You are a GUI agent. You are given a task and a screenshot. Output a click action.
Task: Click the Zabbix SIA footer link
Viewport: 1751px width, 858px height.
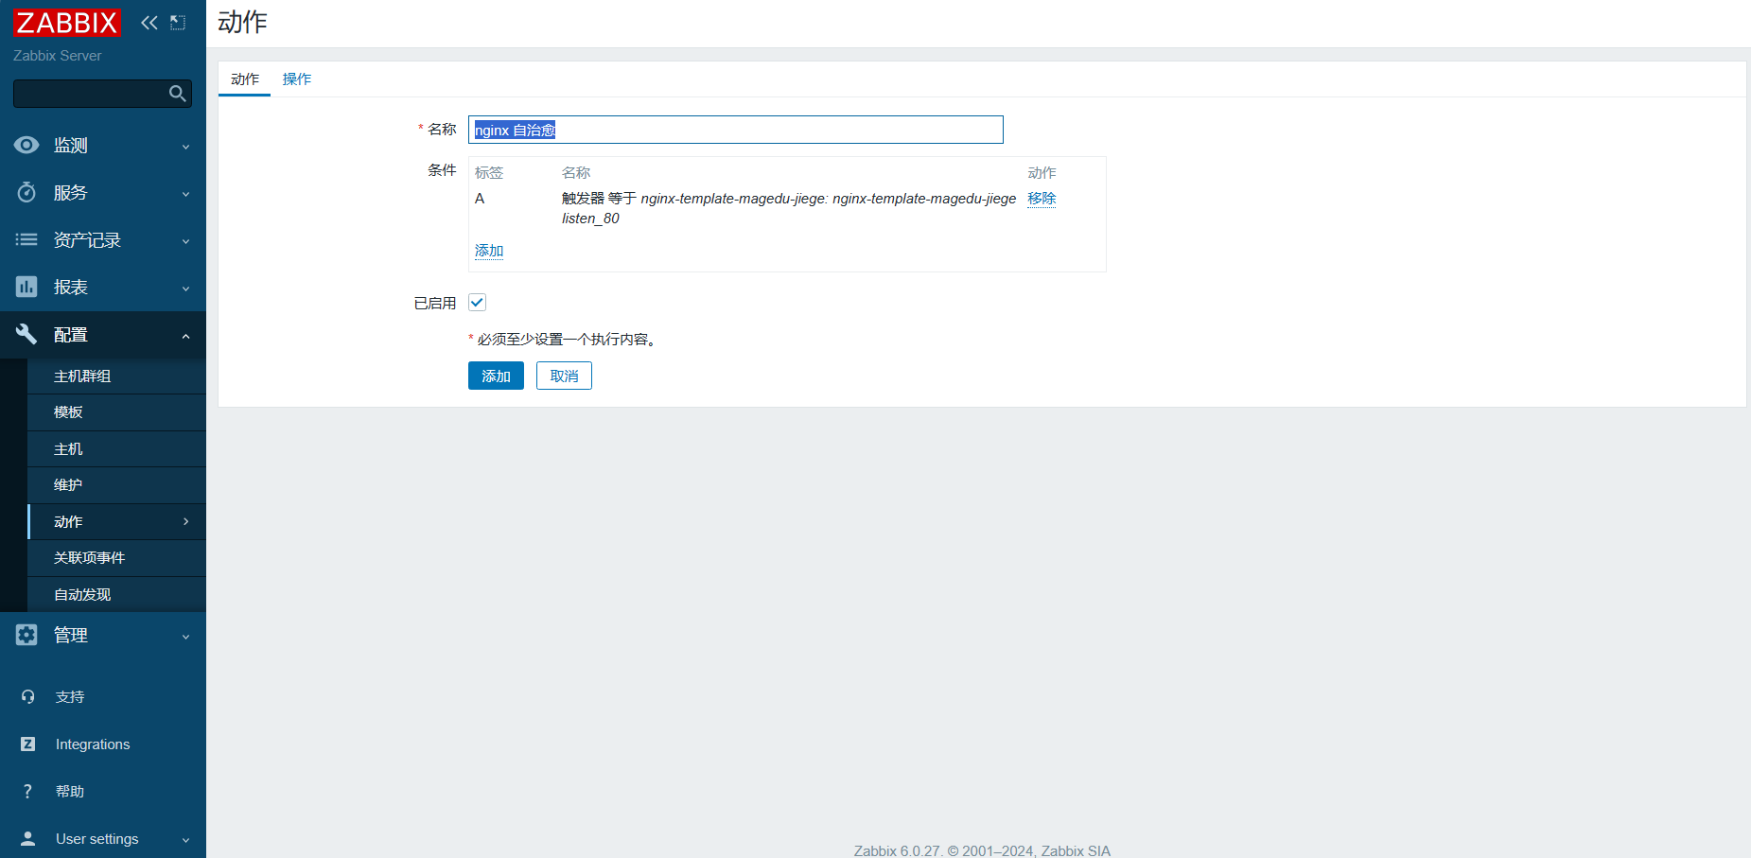1076,850
